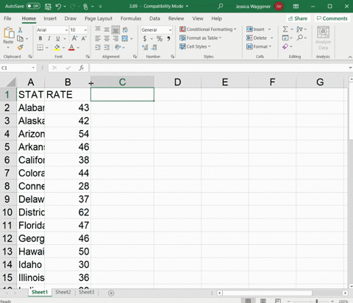Increase font size button

(74, 38)
